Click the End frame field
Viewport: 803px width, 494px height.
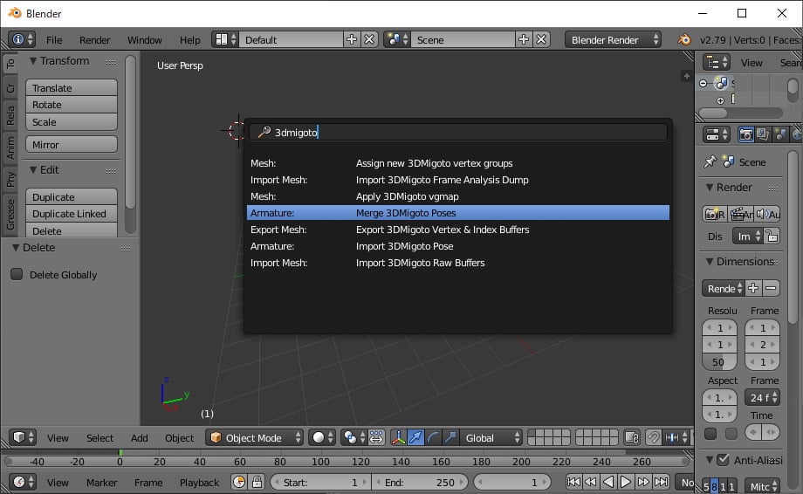(x=420, y=483)
